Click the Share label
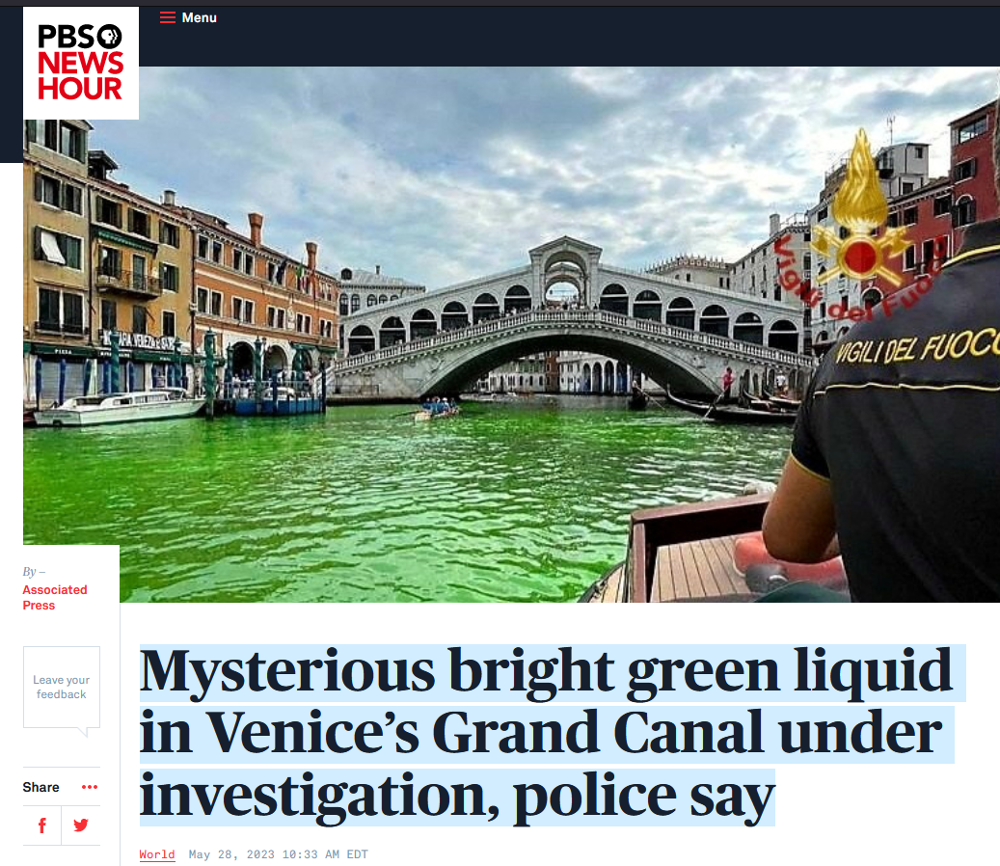 click(x=41, y=787)
